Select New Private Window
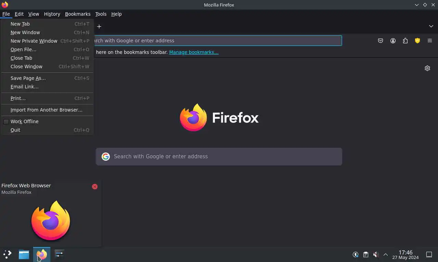This screenshot has width=438, height=262. [47, 41]
